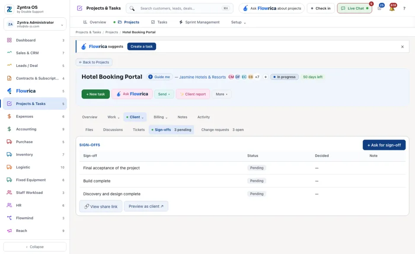Click the Projects breadcrumb link
This screenshot has height=254, width=415.
pos(112,32)
